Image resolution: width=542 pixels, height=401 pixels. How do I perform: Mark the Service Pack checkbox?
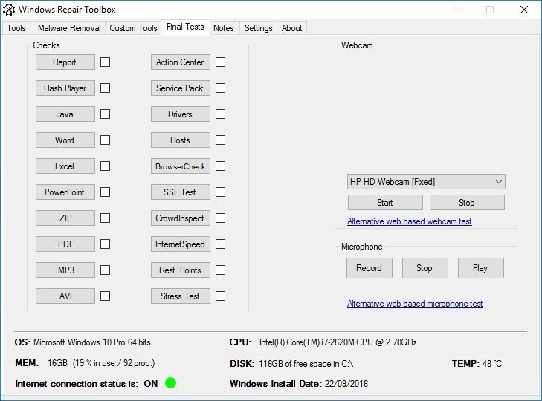220,88
